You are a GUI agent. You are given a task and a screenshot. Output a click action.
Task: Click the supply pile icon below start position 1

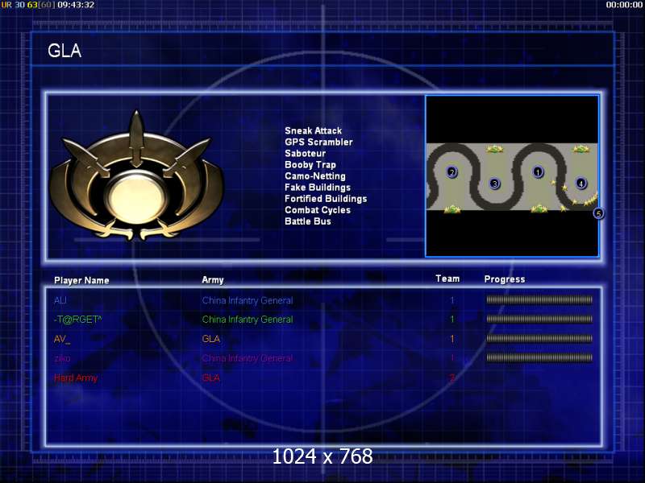539,209
